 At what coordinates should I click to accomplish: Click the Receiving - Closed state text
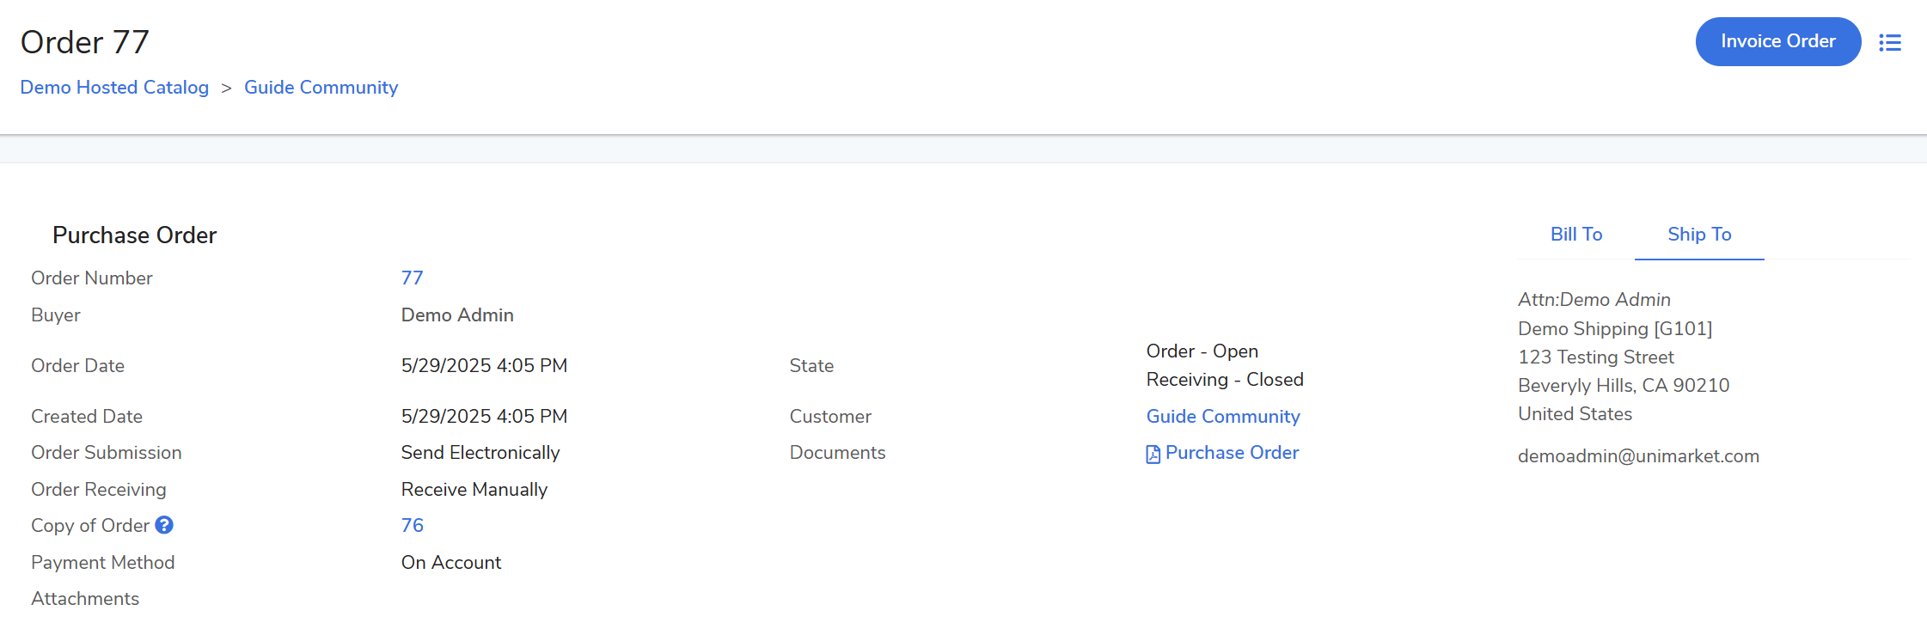pos(1224,380)
